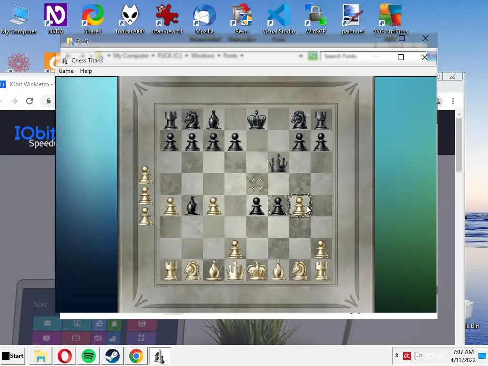Select the black rook in top-right corner
The height and width of the screenshot is (366, 488).
click(x=321, y=120)
